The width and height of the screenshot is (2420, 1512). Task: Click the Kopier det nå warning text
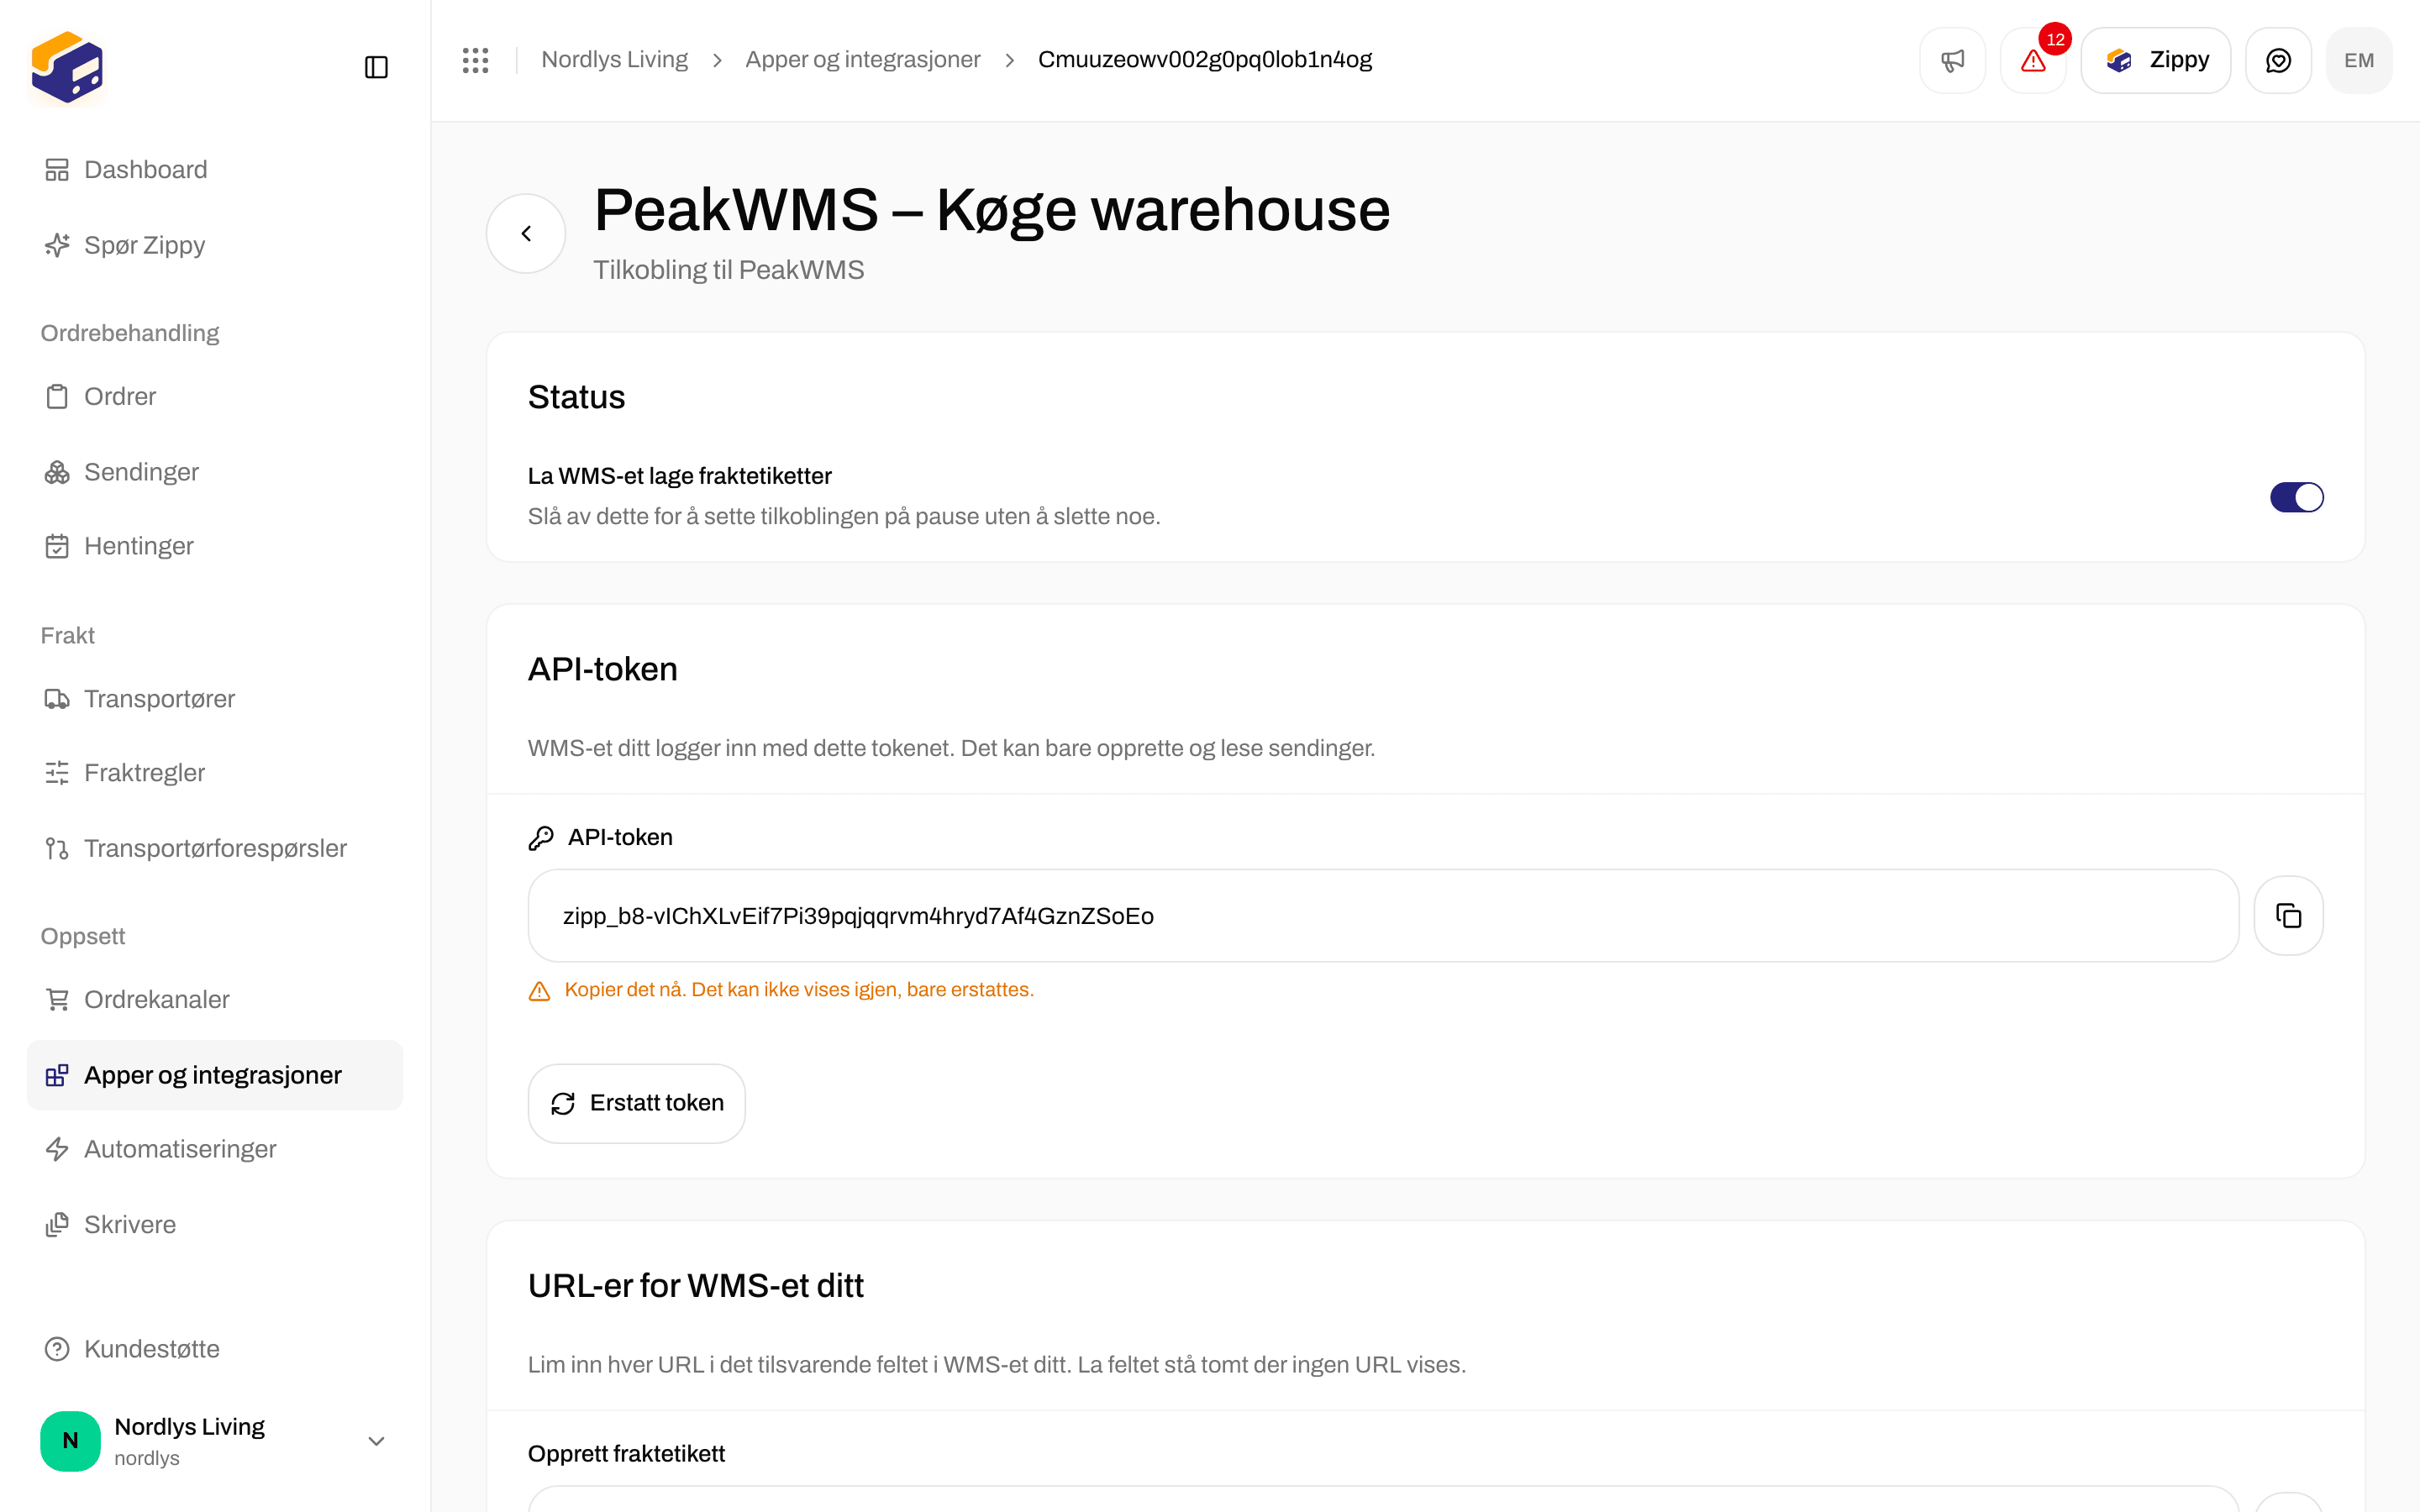pyautogui.click(x=799, y=990)
